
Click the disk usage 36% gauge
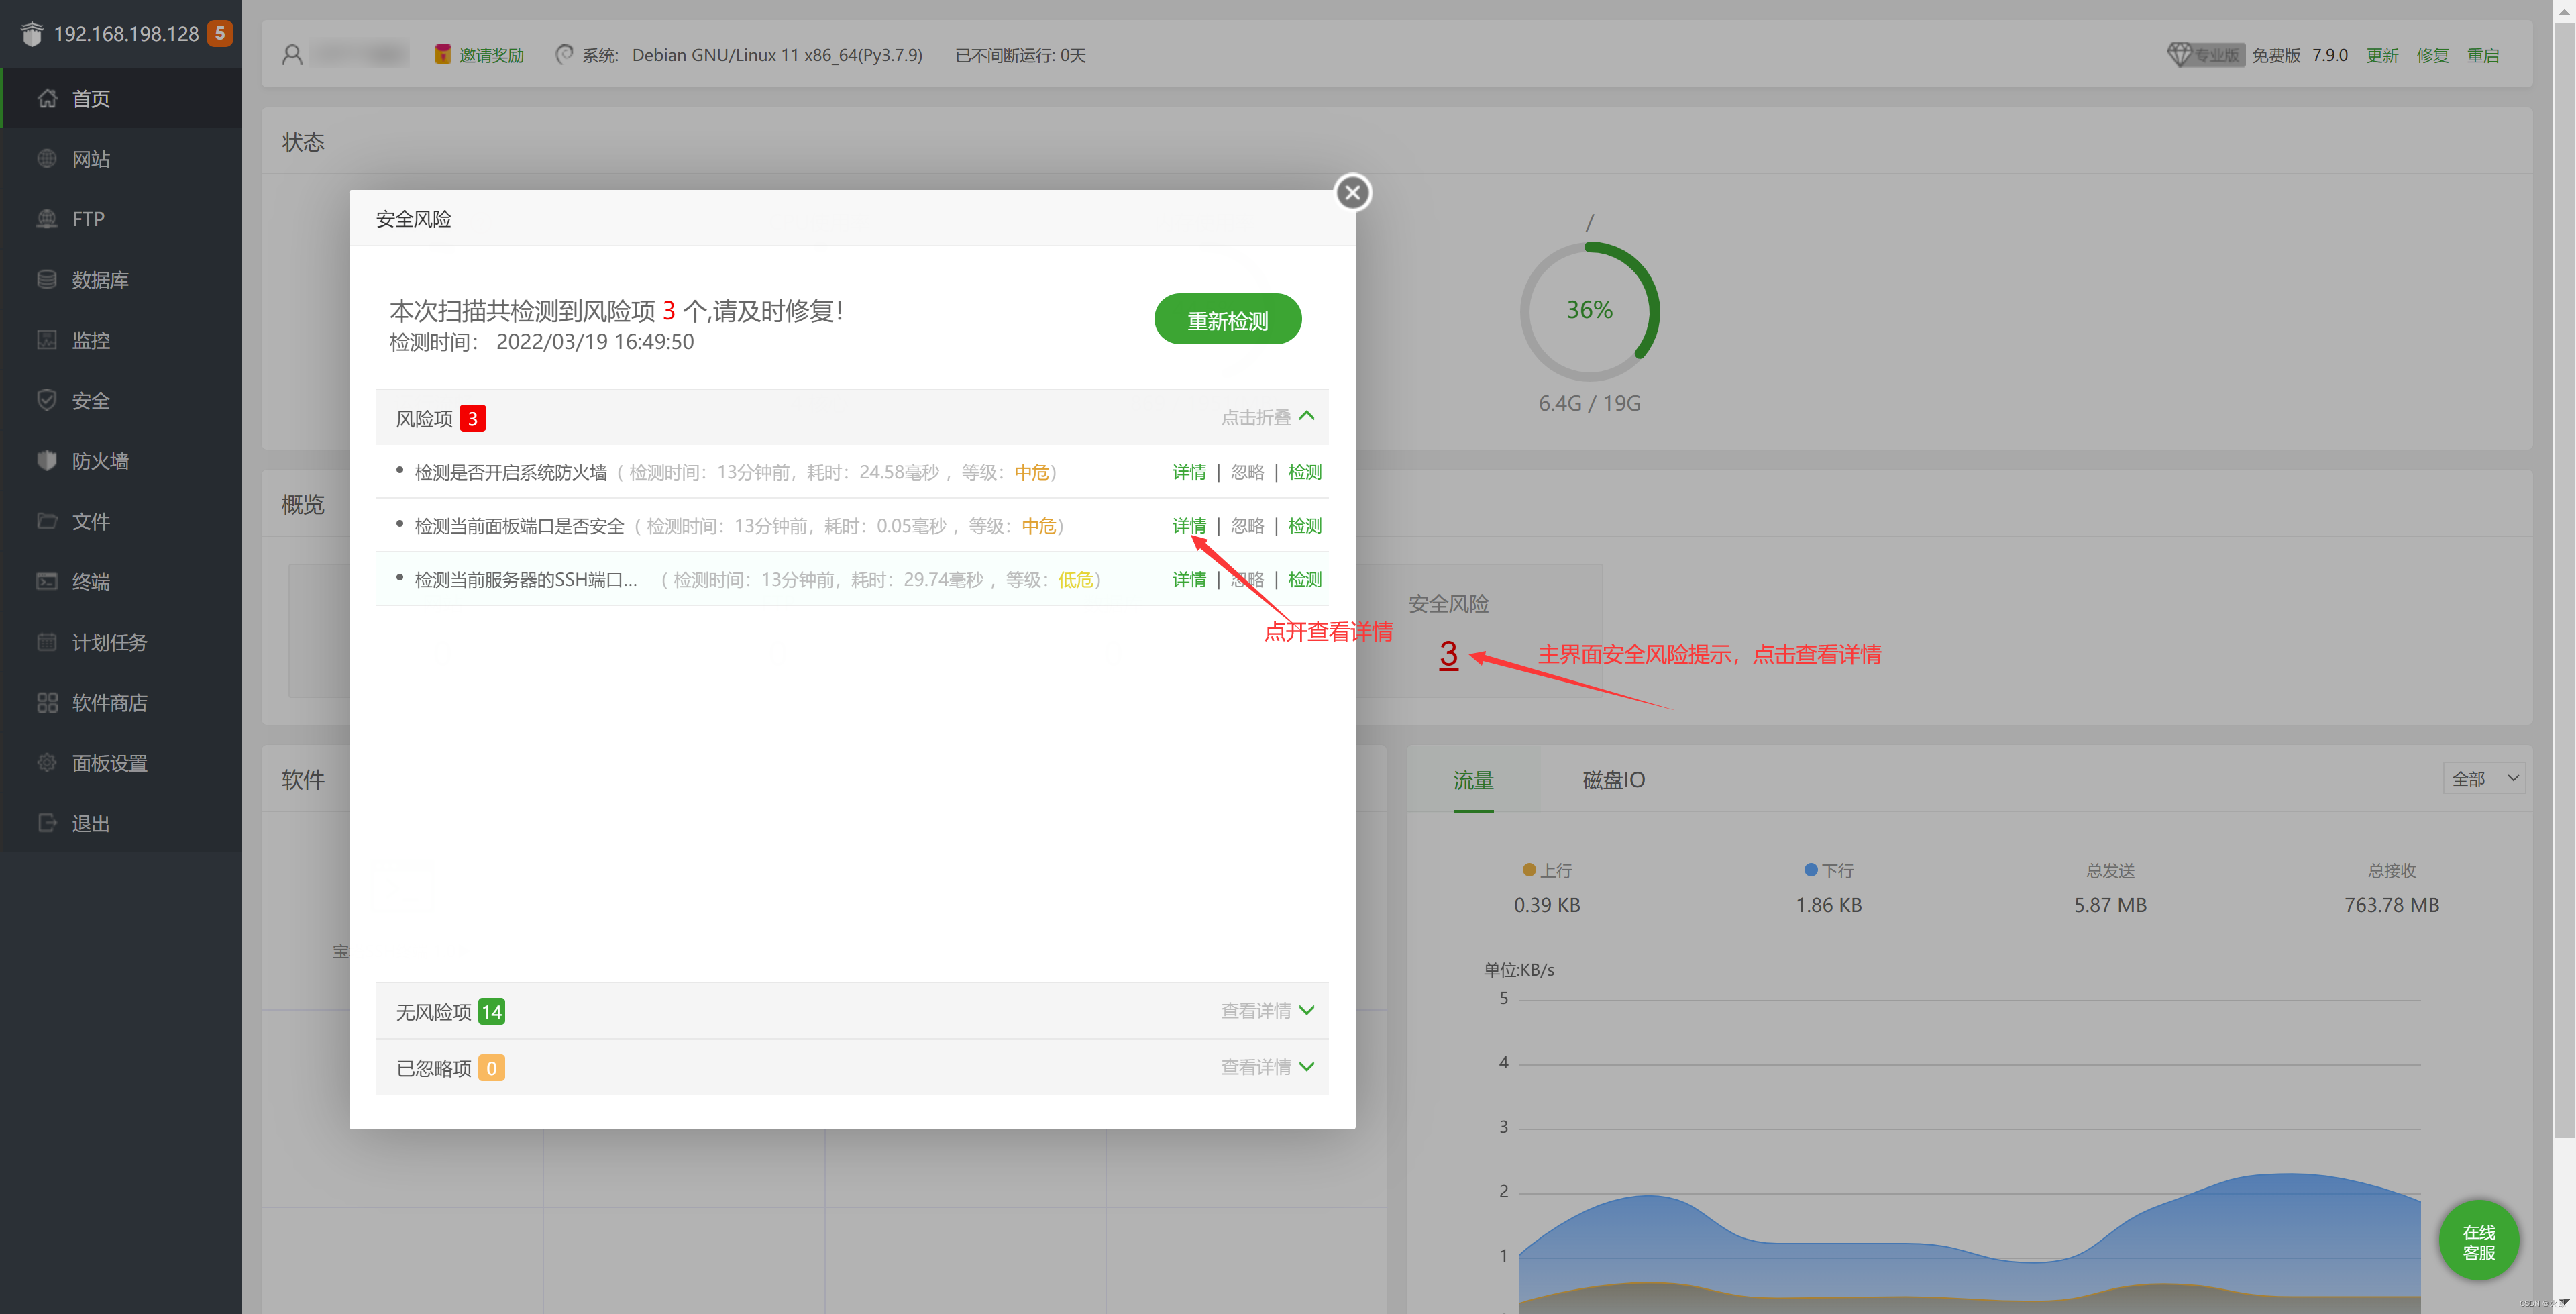pyautogui.click(x=1589, y=310)
